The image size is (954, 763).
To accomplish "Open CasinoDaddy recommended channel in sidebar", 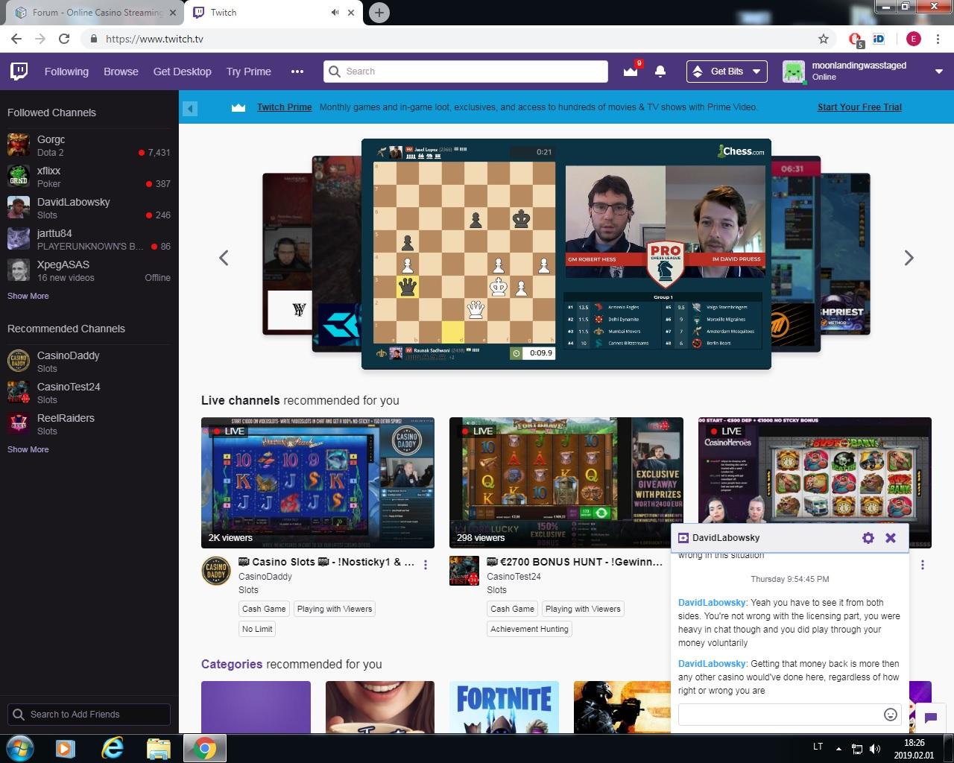I will tap(89, 361).
